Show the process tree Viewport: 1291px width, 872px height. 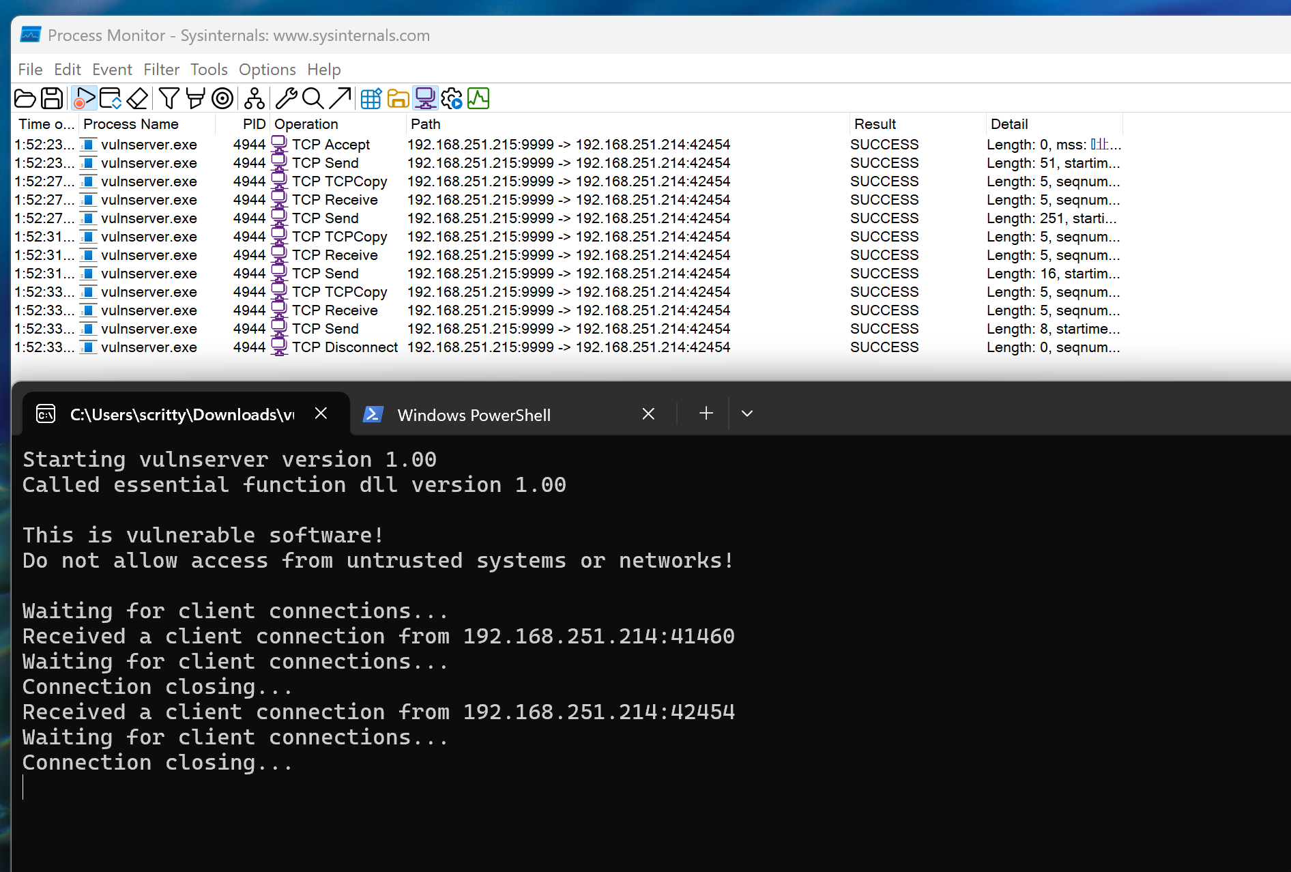254,98
